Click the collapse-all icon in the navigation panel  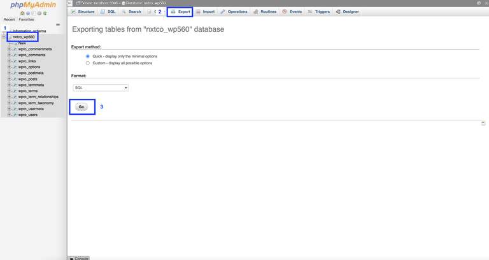click(x=58, y=24)
